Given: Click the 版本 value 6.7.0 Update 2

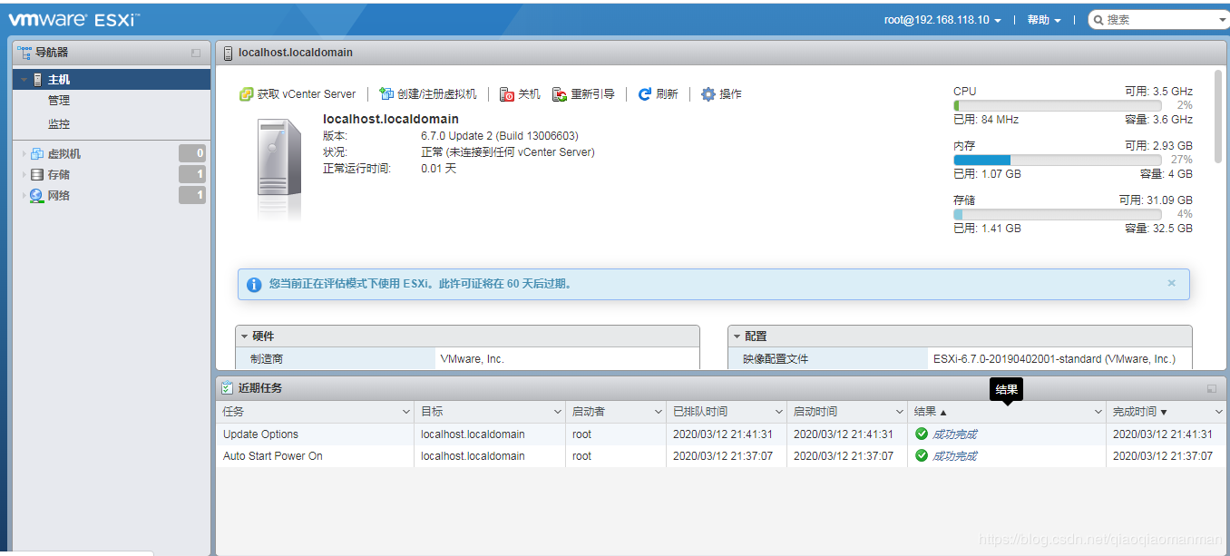Looking at the screenshot, I should 500,136.
